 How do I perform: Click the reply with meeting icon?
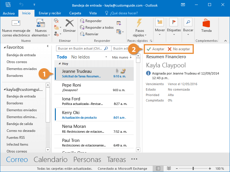pyautogui.click(x=119, y=23)
